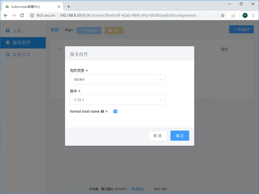Click the 开始安装 button

pos(89,31)
